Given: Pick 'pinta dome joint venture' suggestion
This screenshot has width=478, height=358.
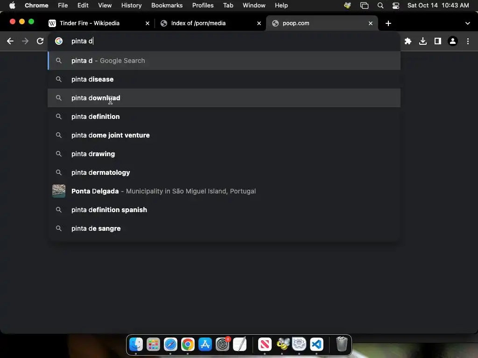Looking at the screenshot, I should tap(224, 135).
